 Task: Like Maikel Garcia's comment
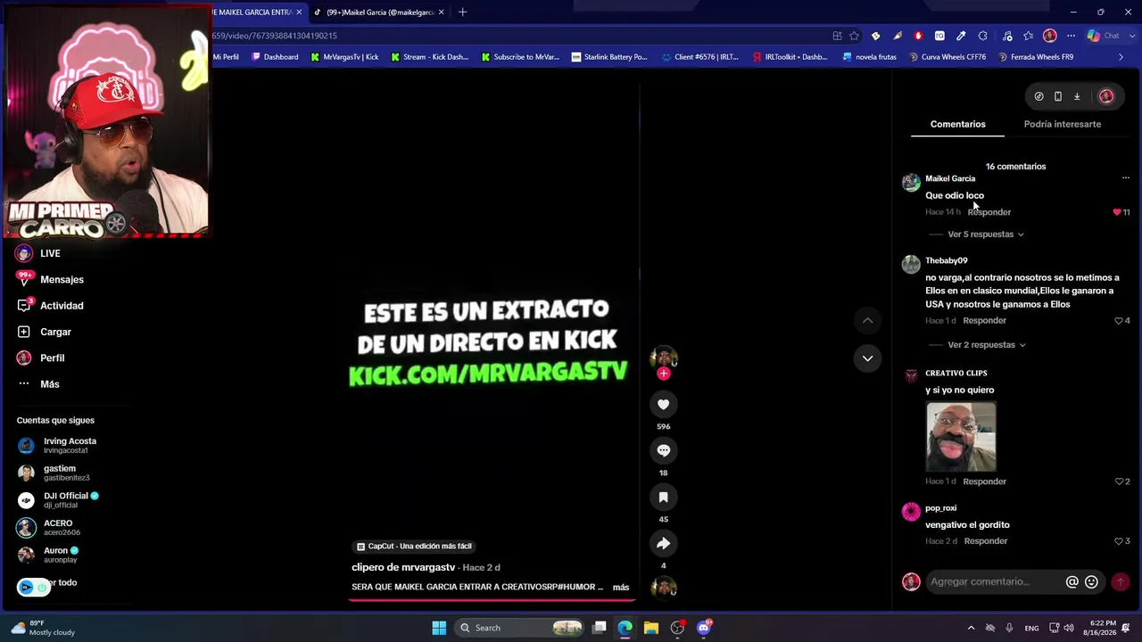(1117, 212)
